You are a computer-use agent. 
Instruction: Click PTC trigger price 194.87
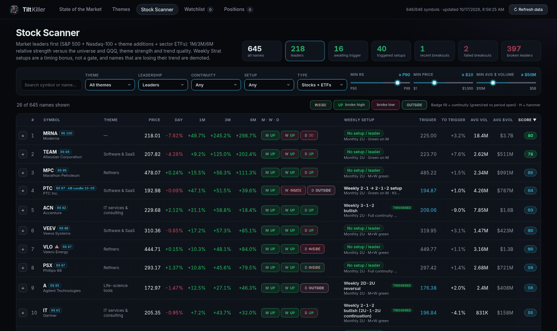tap(428, 191)
